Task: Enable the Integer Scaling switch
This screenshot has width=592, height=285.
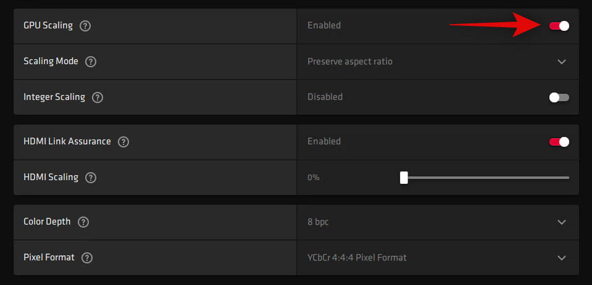Action: 559,97
